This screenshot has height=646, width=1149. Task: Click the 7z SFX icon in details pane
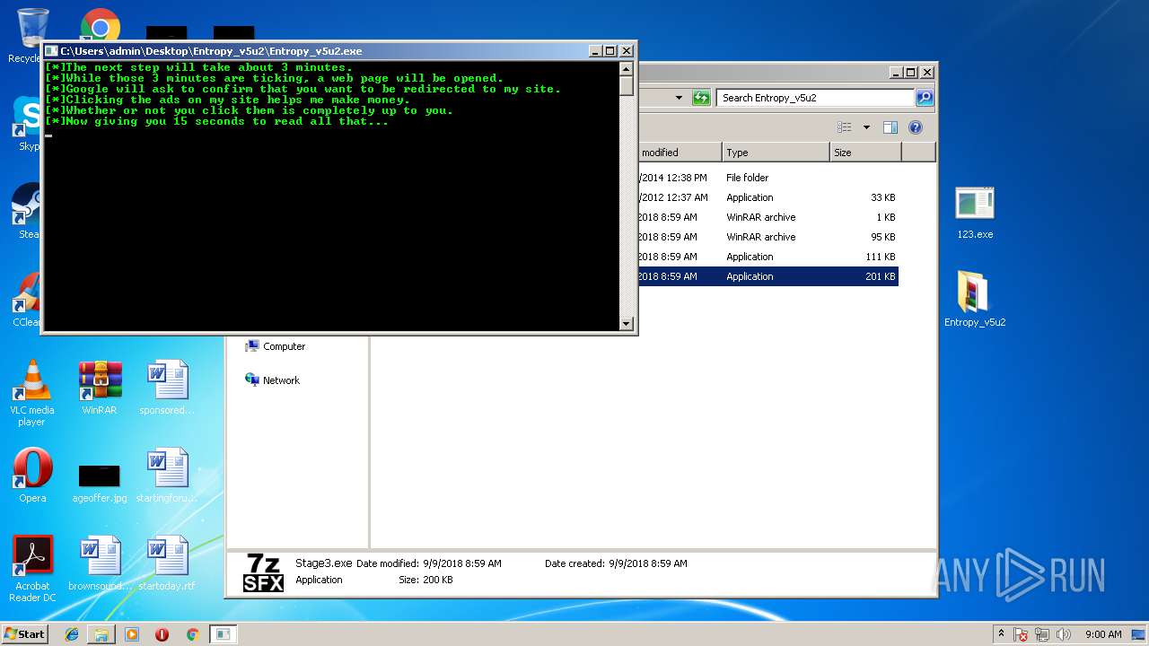[x=263, y=573]
